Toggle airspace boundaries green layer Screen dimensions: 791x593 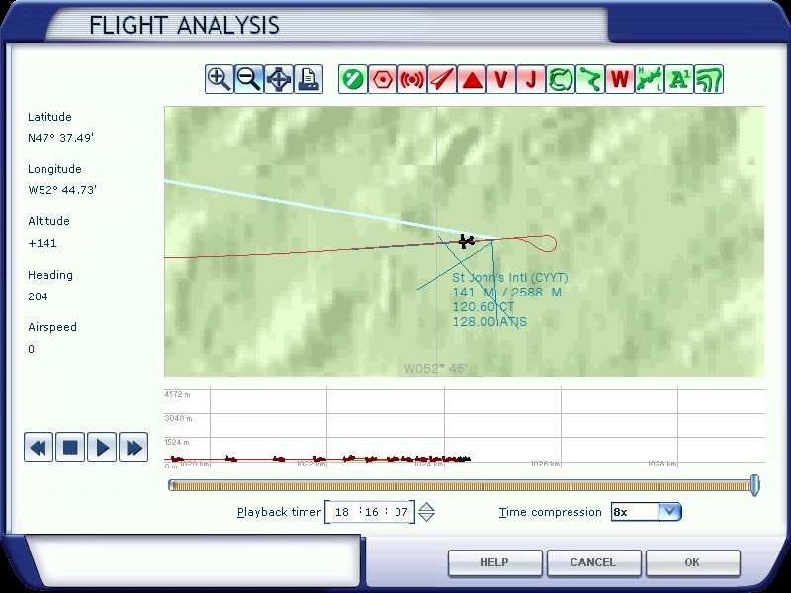click(x=561, y=79)
